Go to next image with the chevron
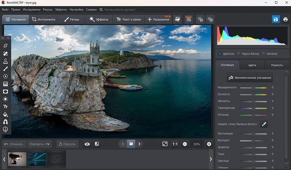This screenshot has width=291, height=170. tap(139, 144)
